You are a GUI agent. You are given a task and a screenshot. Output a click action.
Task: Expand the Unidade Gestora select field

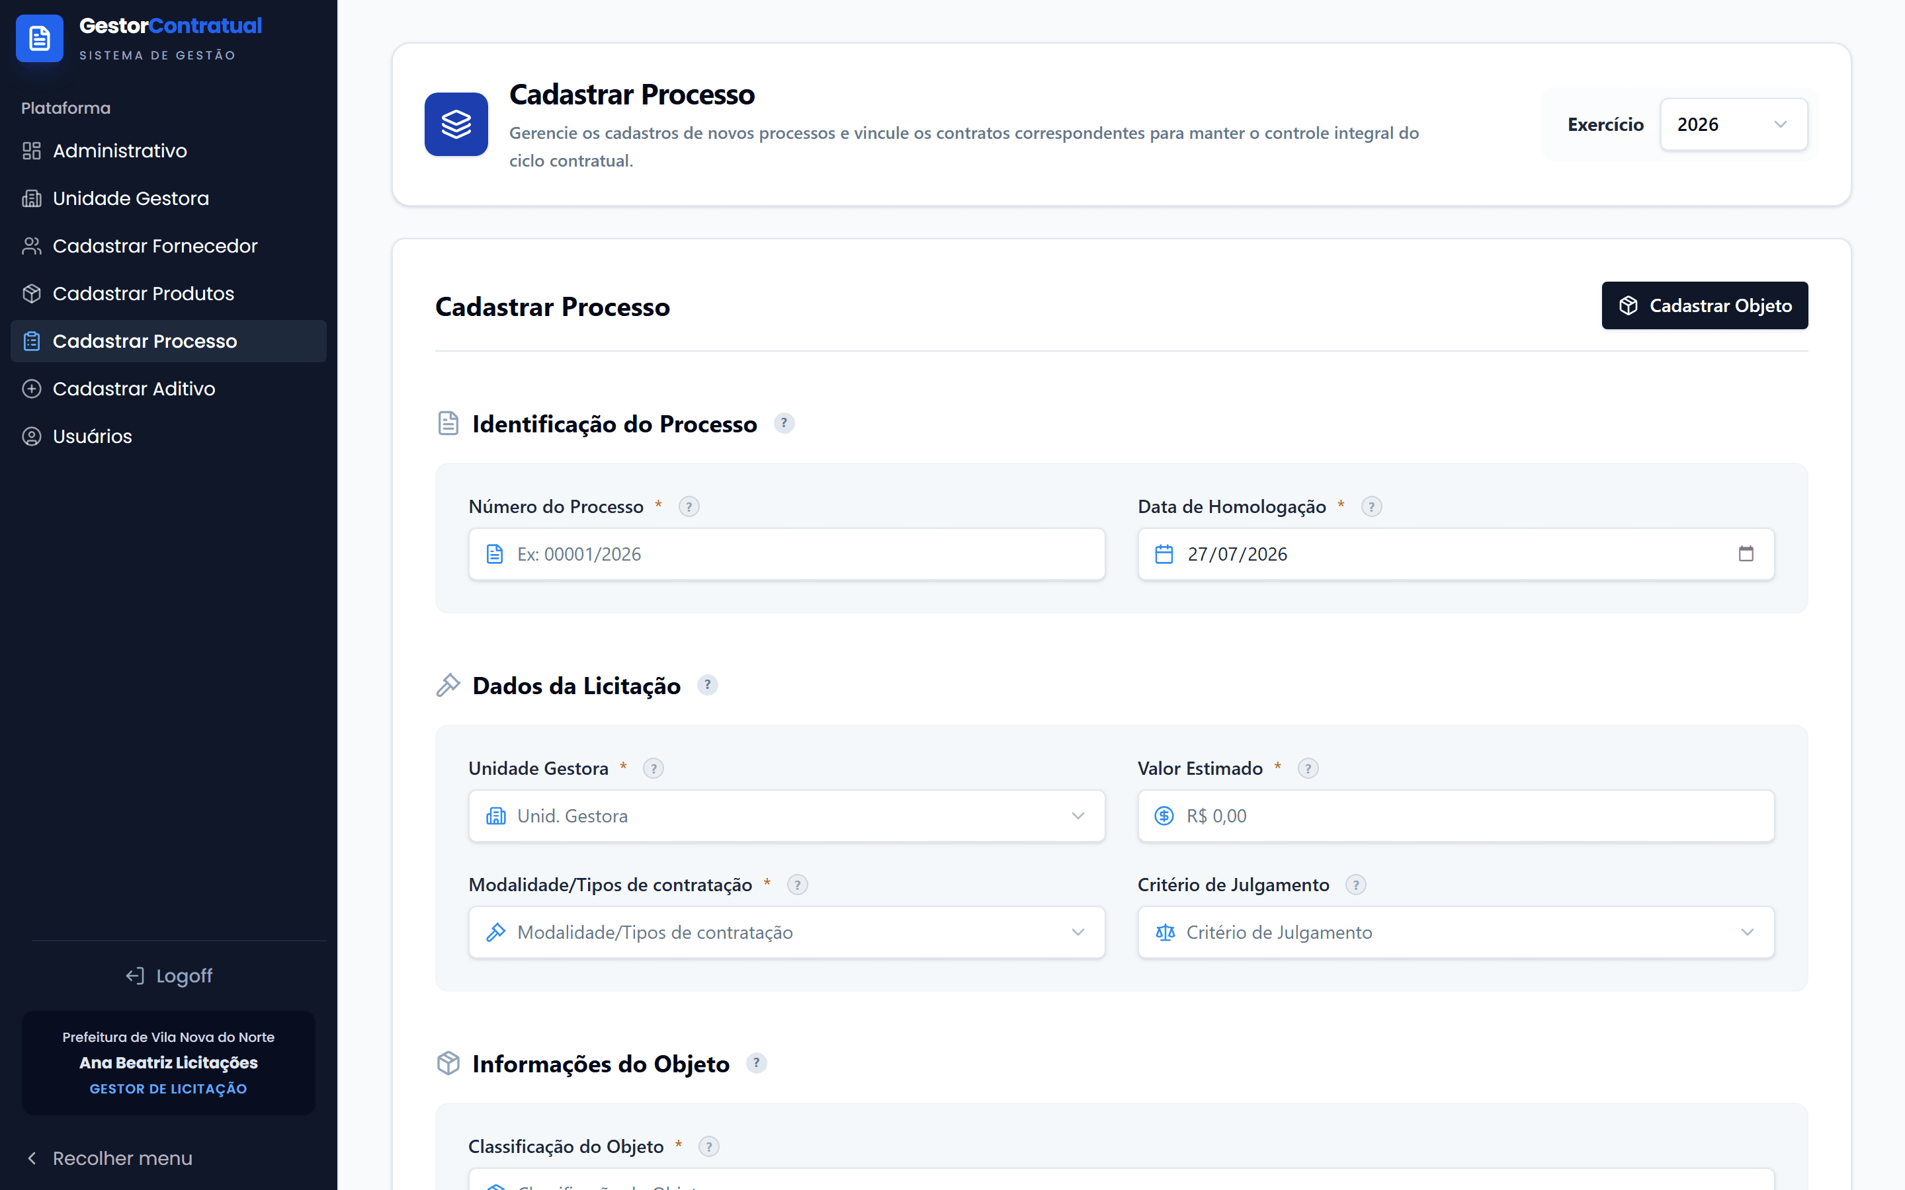pyautogui.click(x=786, y=816)
